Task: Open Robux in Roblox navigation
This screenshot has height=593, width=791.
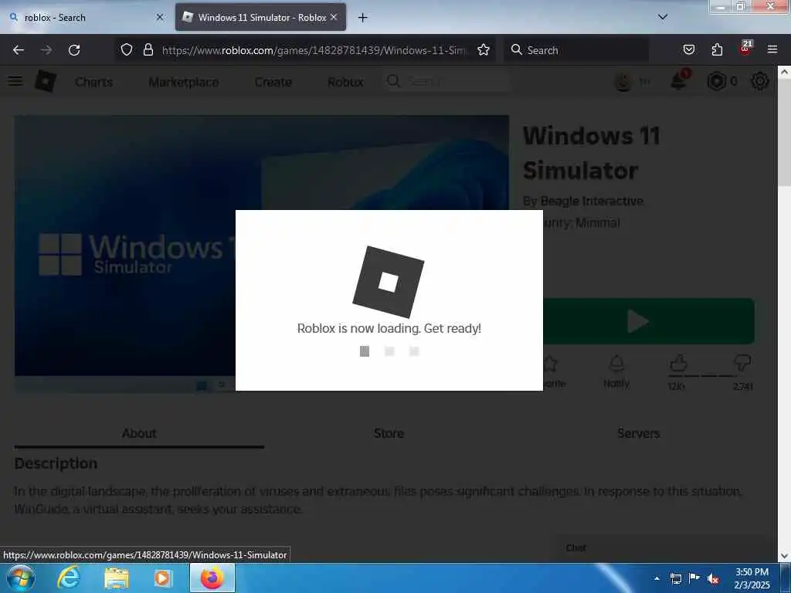Action: coord(345,82)
